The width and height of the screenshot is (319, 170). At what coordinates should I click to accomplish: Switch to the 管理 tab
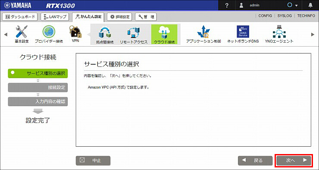(146, 17)
